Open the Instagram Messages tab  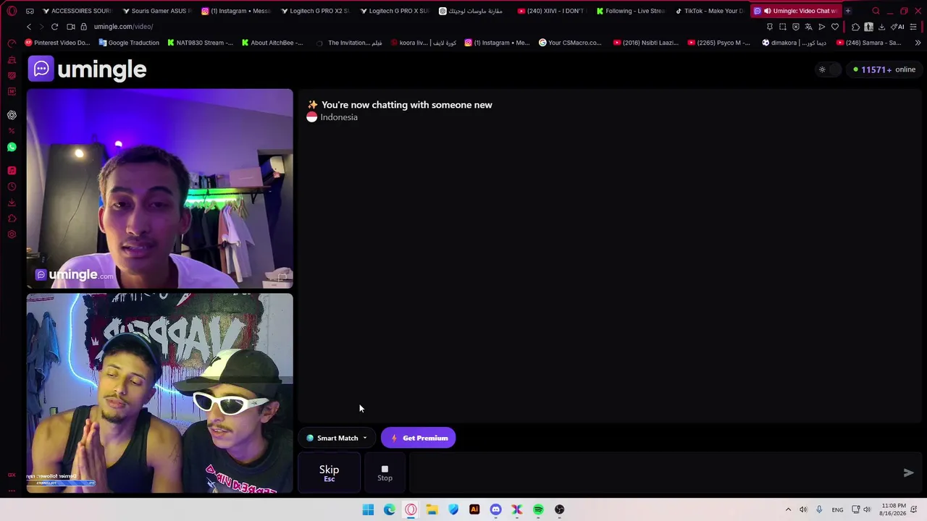(x=236, y=11)
